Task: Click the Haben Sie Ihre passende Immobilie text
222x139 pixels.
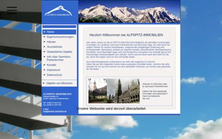Action: coord(155,95)
